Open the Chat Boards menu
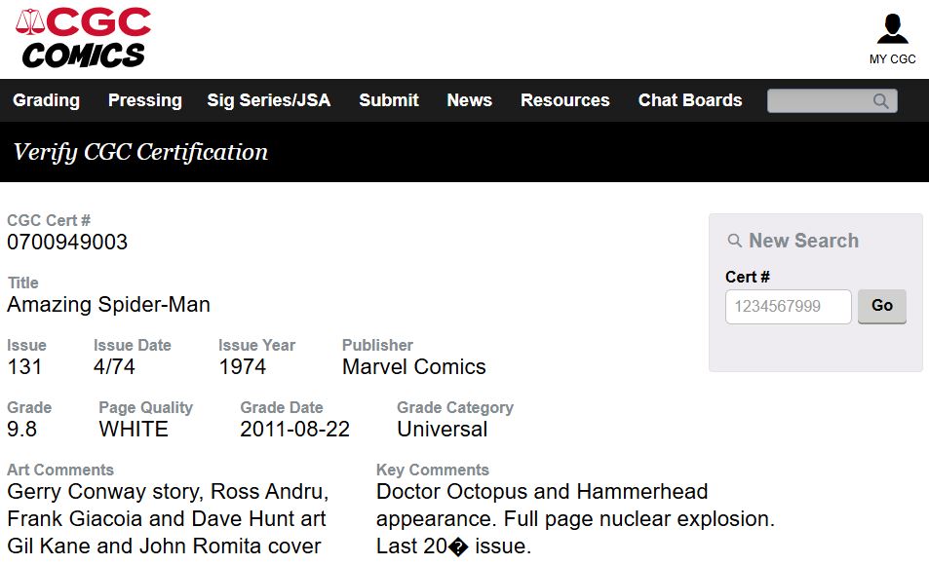Viewport: 929px width, 565px height. click(x=690, y=100)
